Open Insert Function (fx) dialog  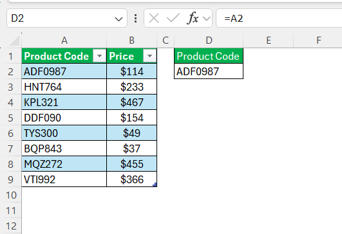(193, 18)
